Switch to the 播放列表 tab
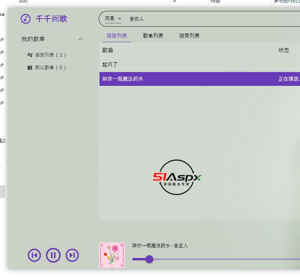The width and height of the screenshot is (300, 277). [x=117, y=36]
